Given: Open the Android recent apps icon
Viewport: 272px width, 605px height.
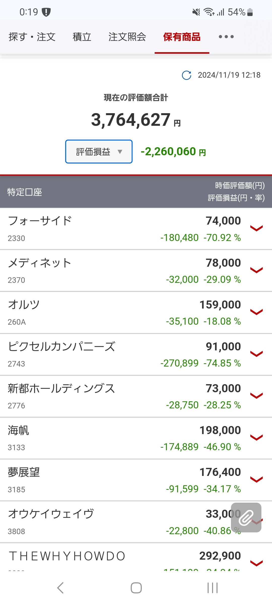Looking at the screenshot, I should click(x=212, y=588).
